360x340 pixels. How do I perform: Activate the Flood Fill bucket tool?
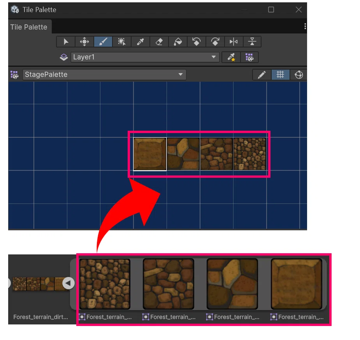click(x=178, y=42)
